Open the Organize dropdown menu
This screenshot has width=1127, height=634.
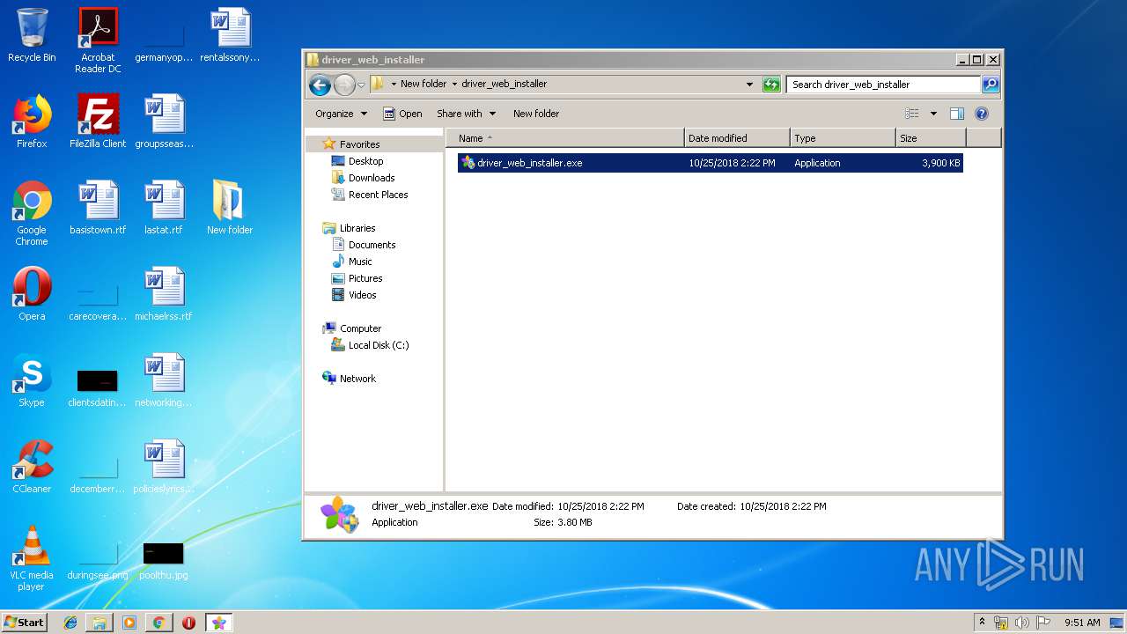[341, 114]
